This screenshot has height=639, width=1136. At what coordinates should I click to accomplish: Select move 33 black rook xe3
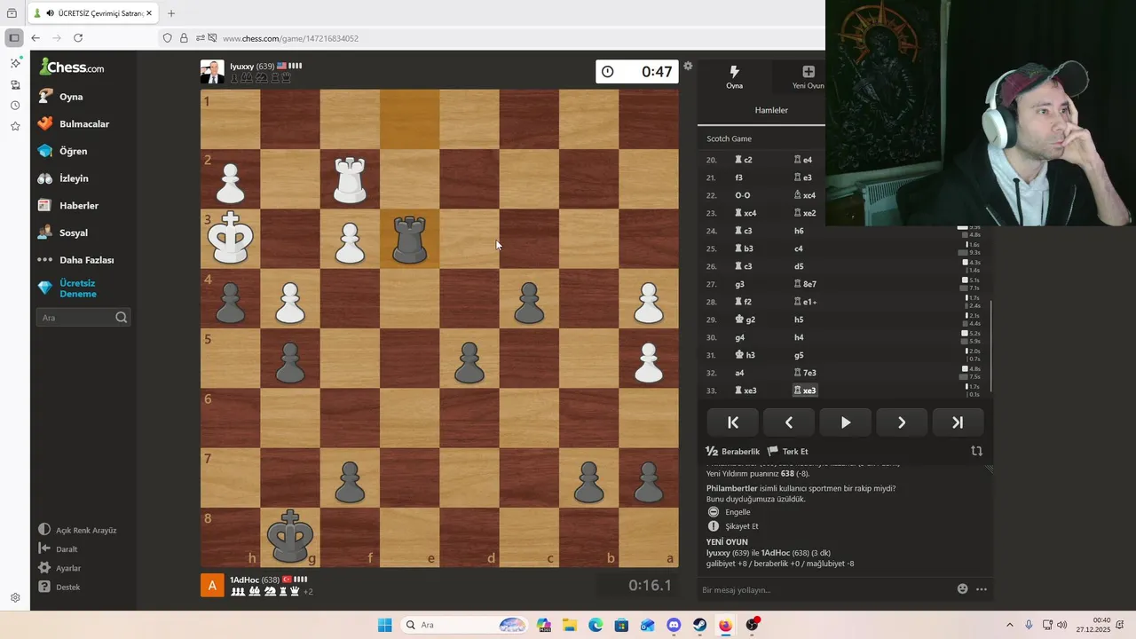tap(805, 390)
